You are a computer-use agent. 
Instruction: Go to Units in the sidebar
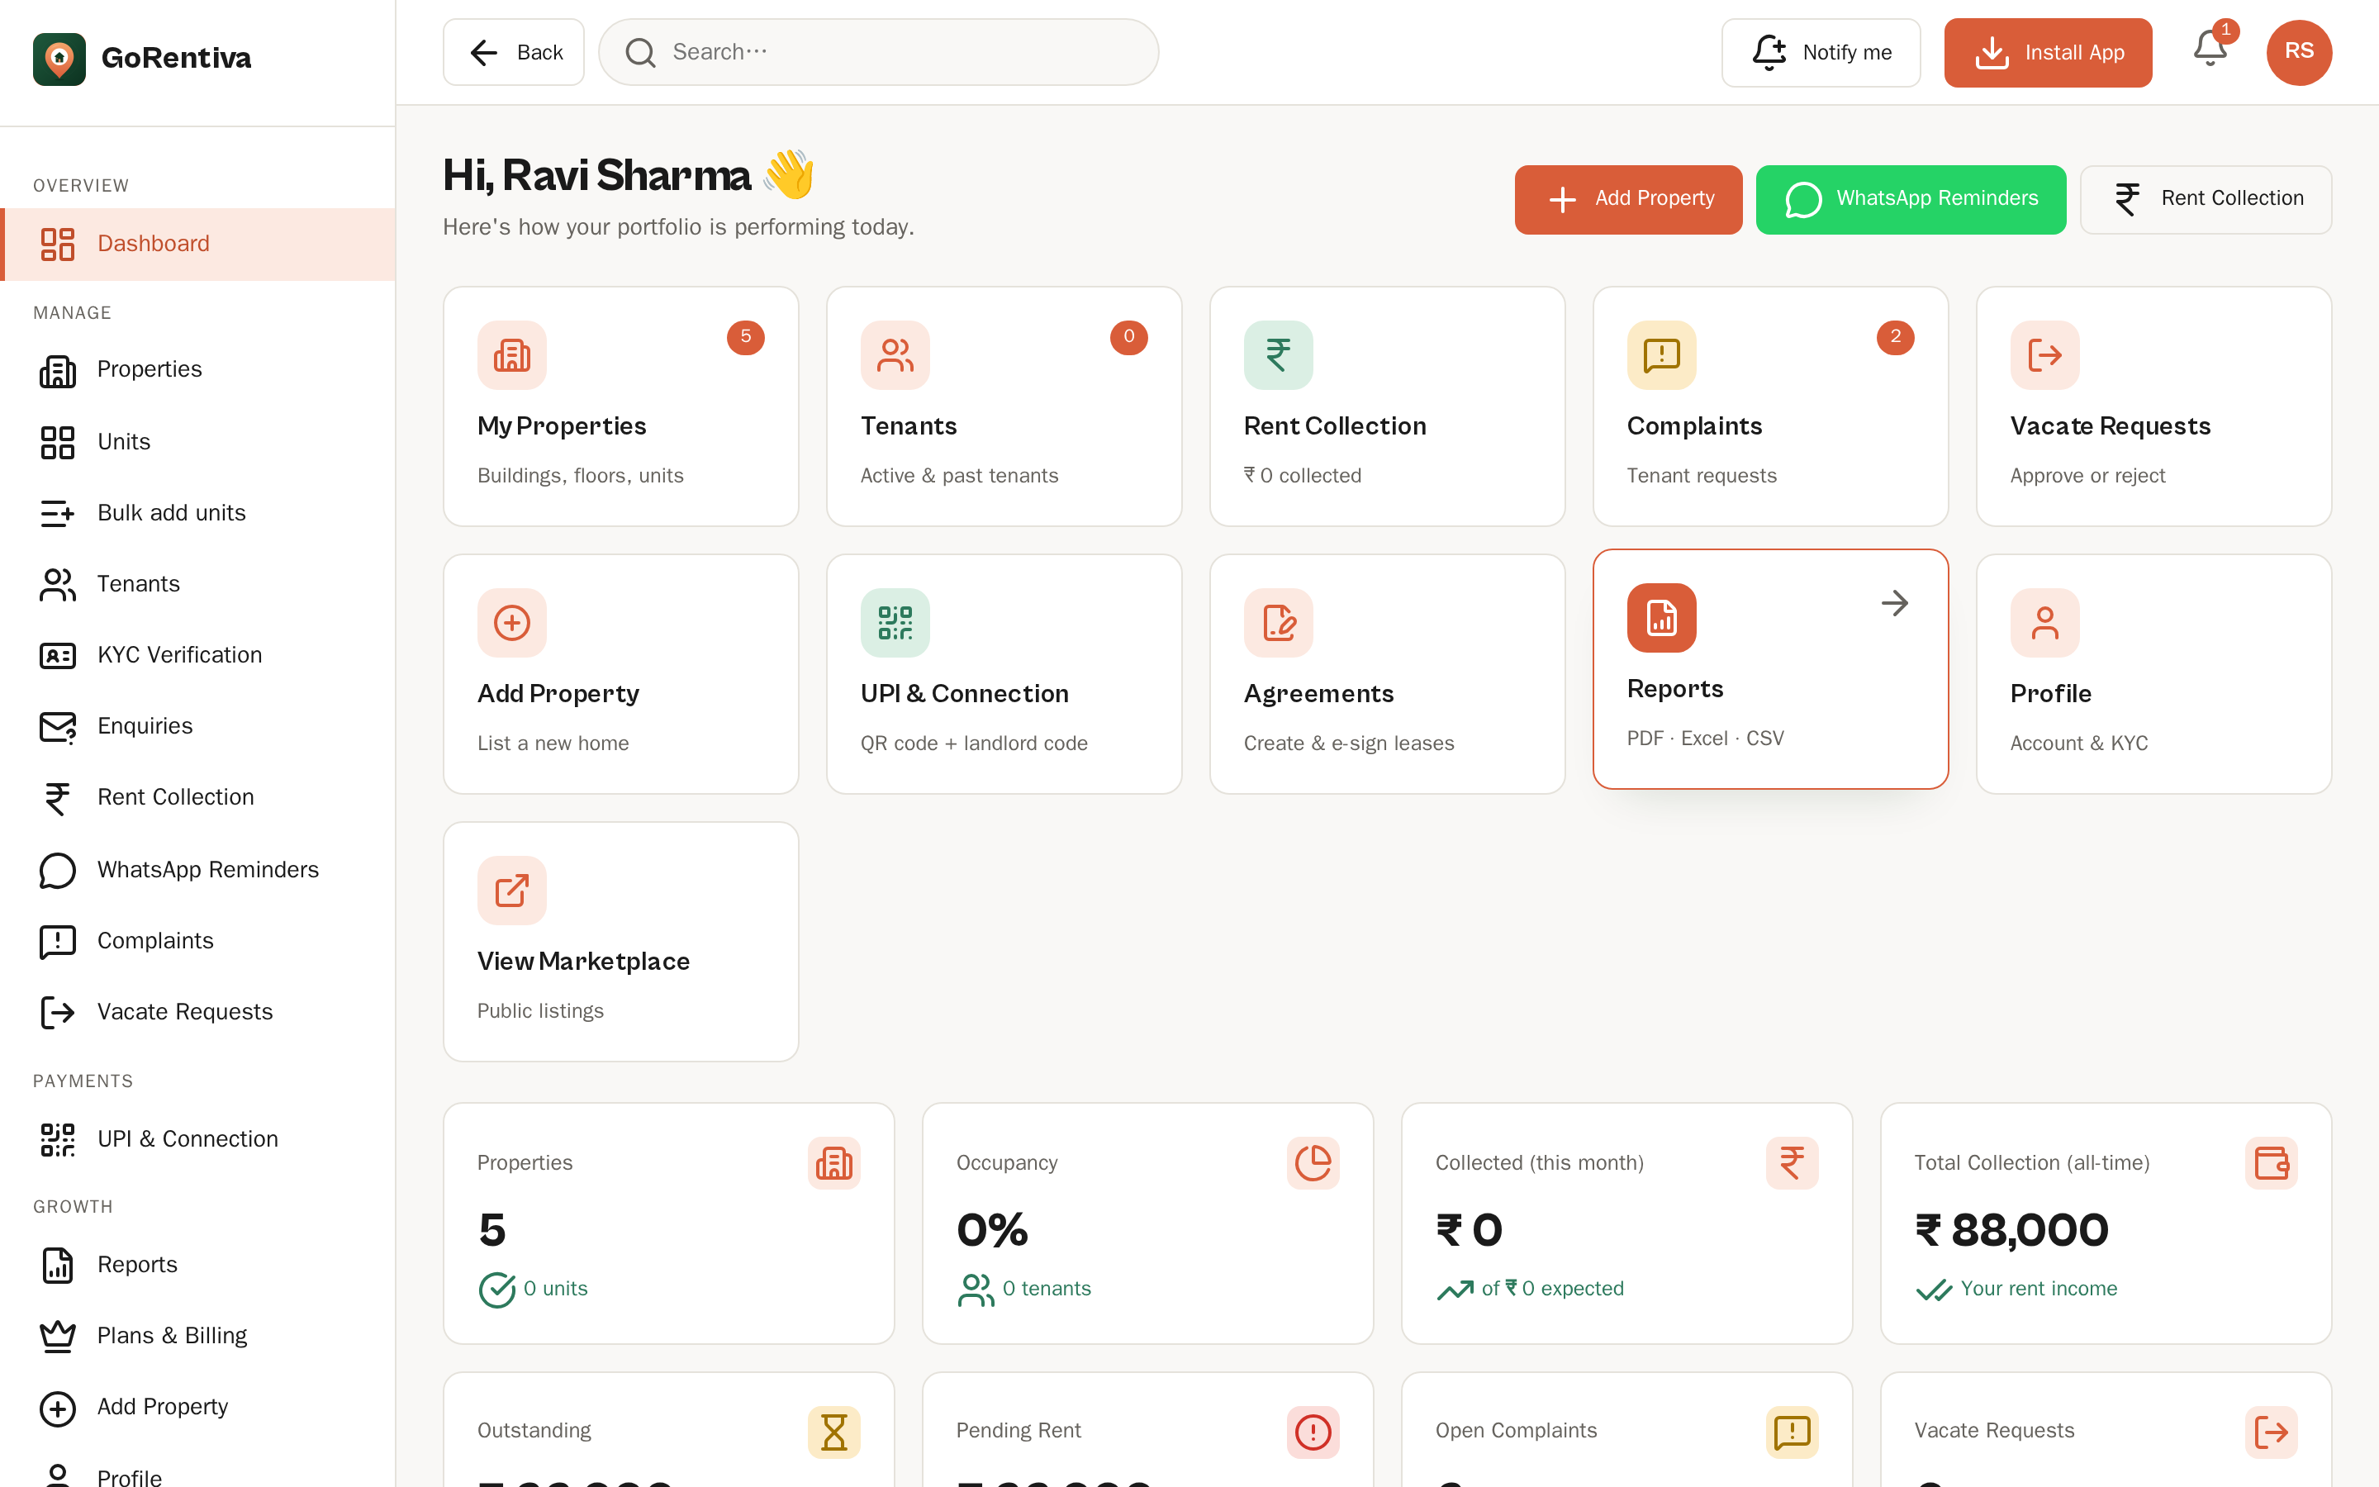point(197,442)
